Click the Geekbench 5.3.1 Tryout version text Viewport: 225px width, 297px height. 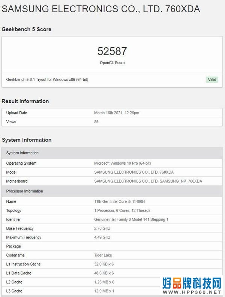[47, 79]
